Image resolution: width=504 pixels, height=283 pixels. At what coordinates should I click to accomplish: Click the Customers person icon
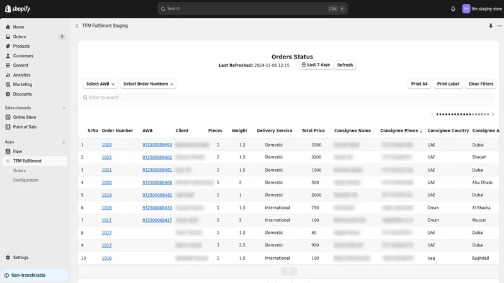coord(8,56)
